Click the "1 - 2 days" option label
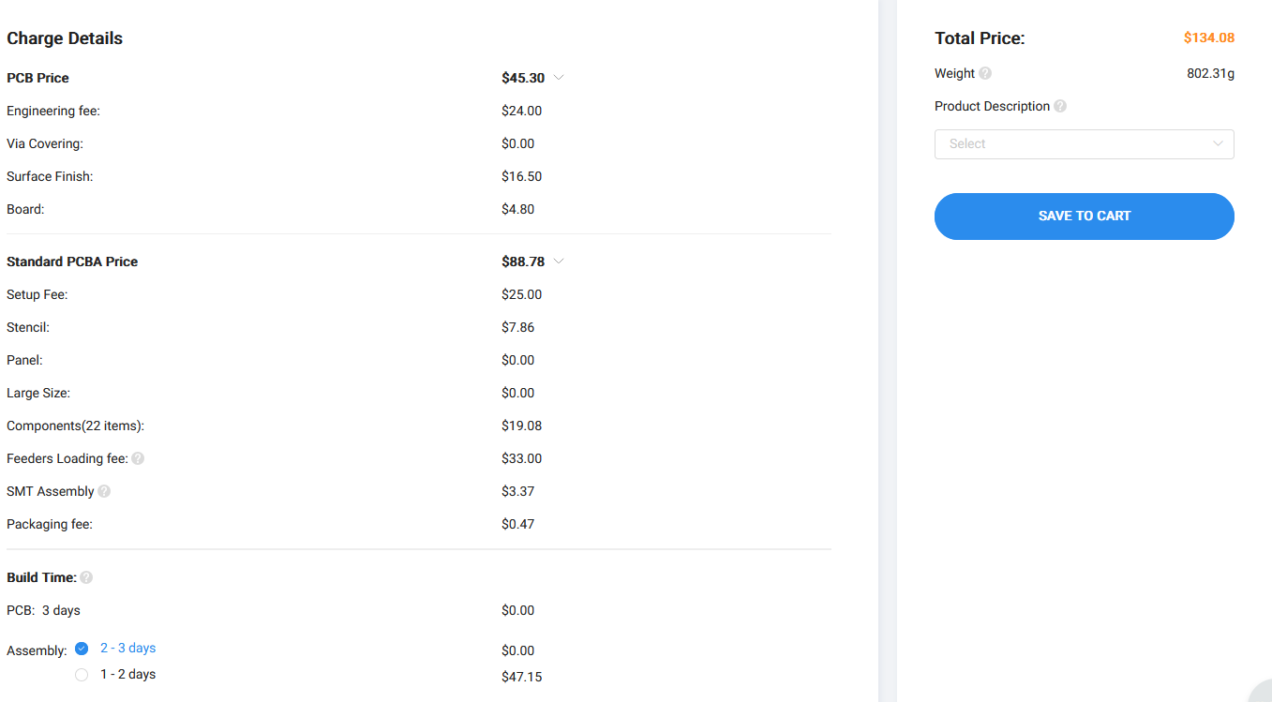Screen dimensions: 1272x702 coord(127,675)
